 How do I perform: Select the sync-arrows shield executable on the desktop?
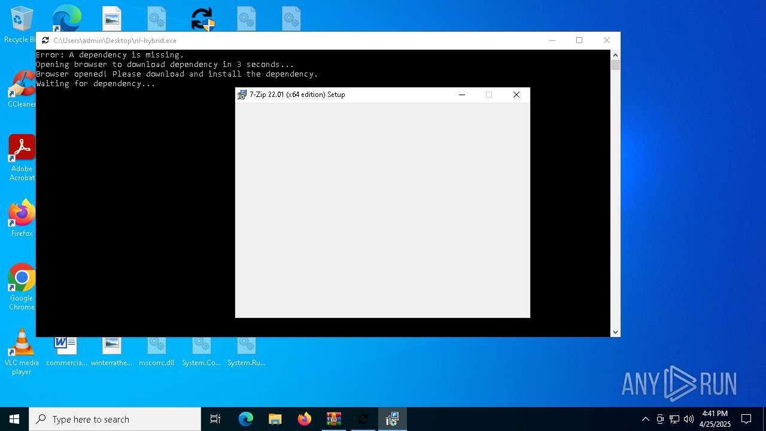(203, 19)
